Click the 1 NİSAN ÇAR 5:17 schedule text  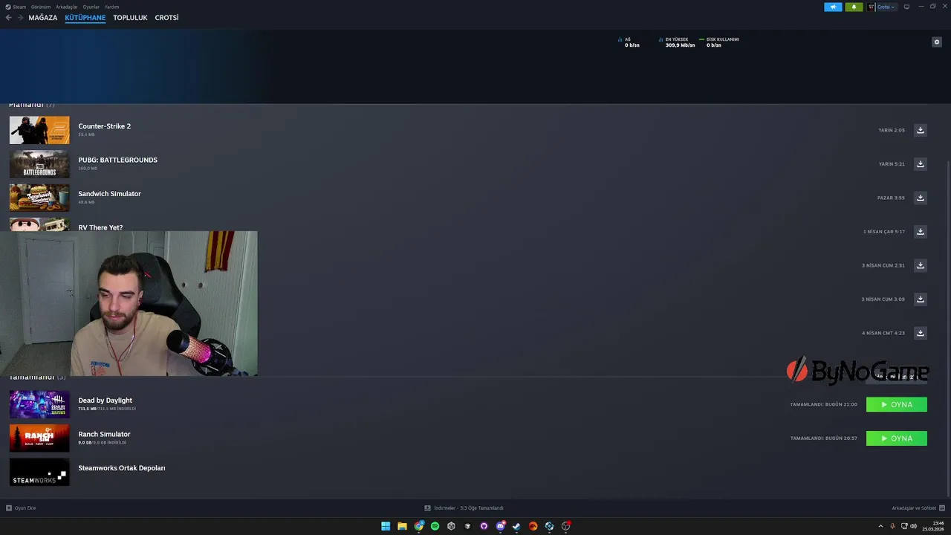(884, 232)
